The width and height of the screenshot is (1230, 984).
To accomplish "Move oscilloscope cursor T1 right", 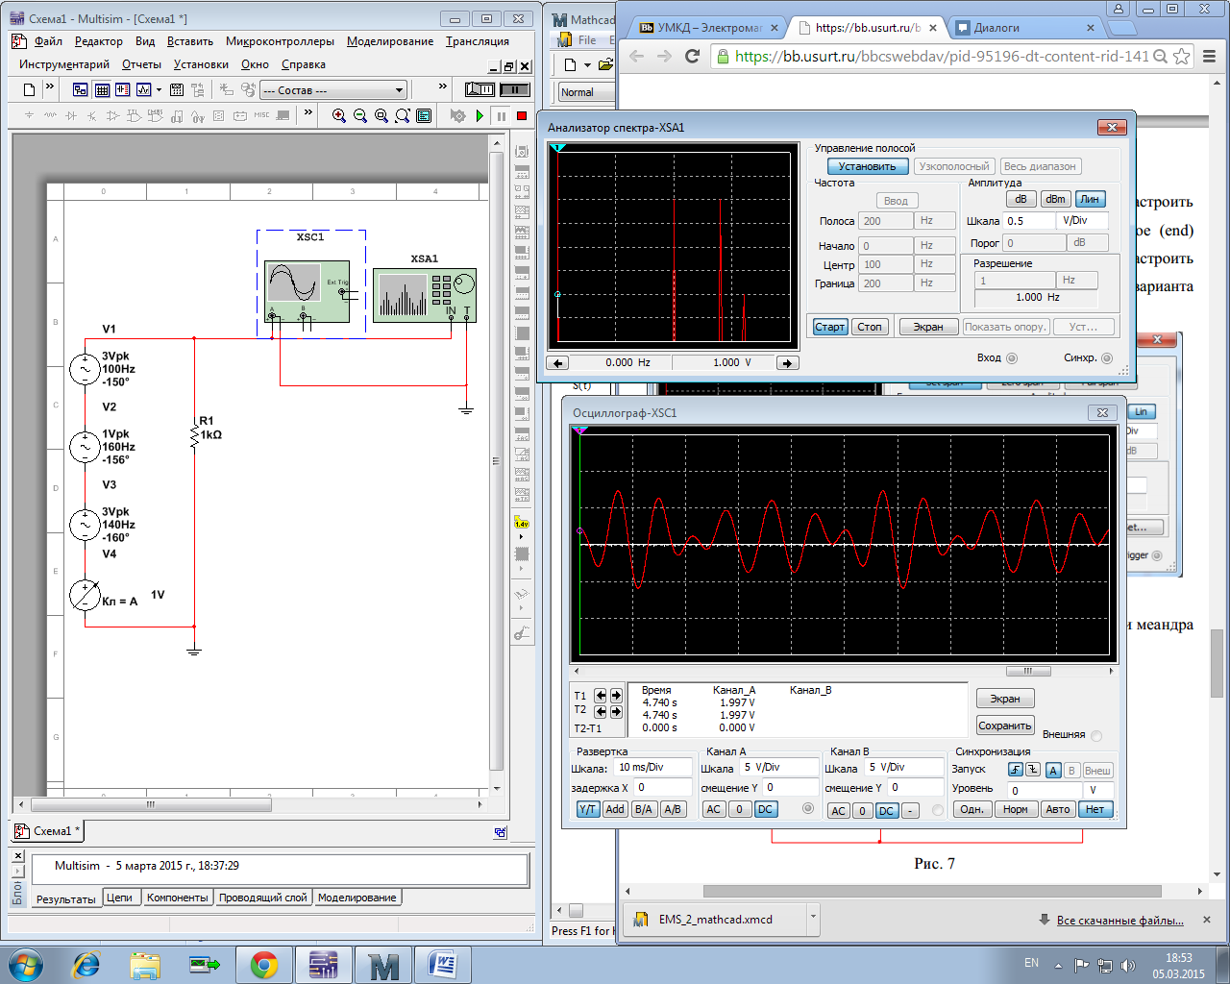I will click(x=616, y=695).
